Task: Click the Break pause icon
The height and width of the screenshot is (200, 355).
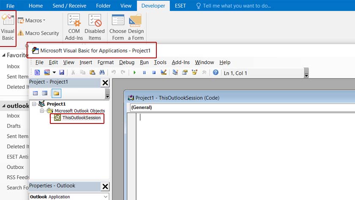Action: point(144,72)
